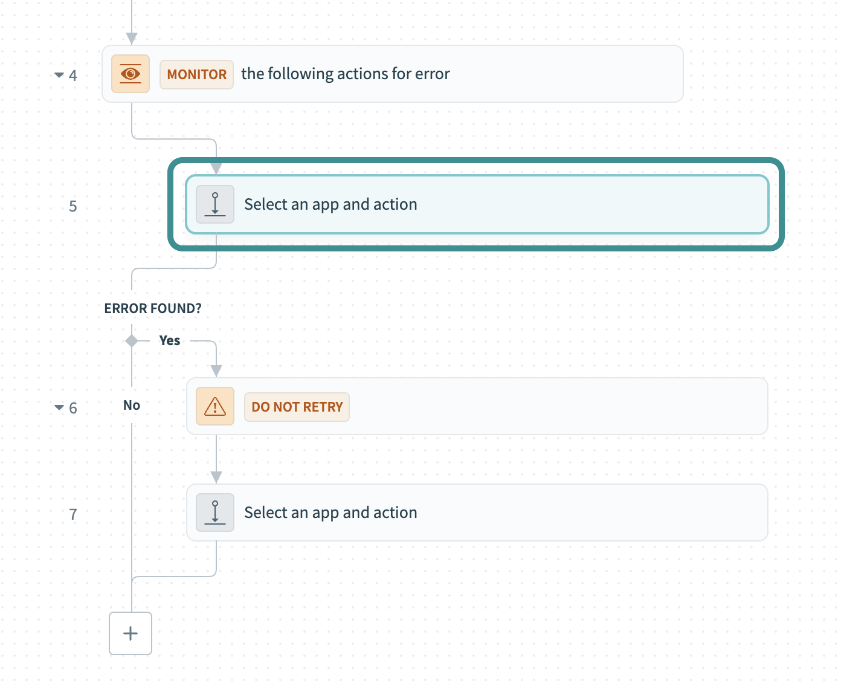Collapse step 4 using its disclosure triangle
This screenshot has height=689, width=841.
click(58, 74)
